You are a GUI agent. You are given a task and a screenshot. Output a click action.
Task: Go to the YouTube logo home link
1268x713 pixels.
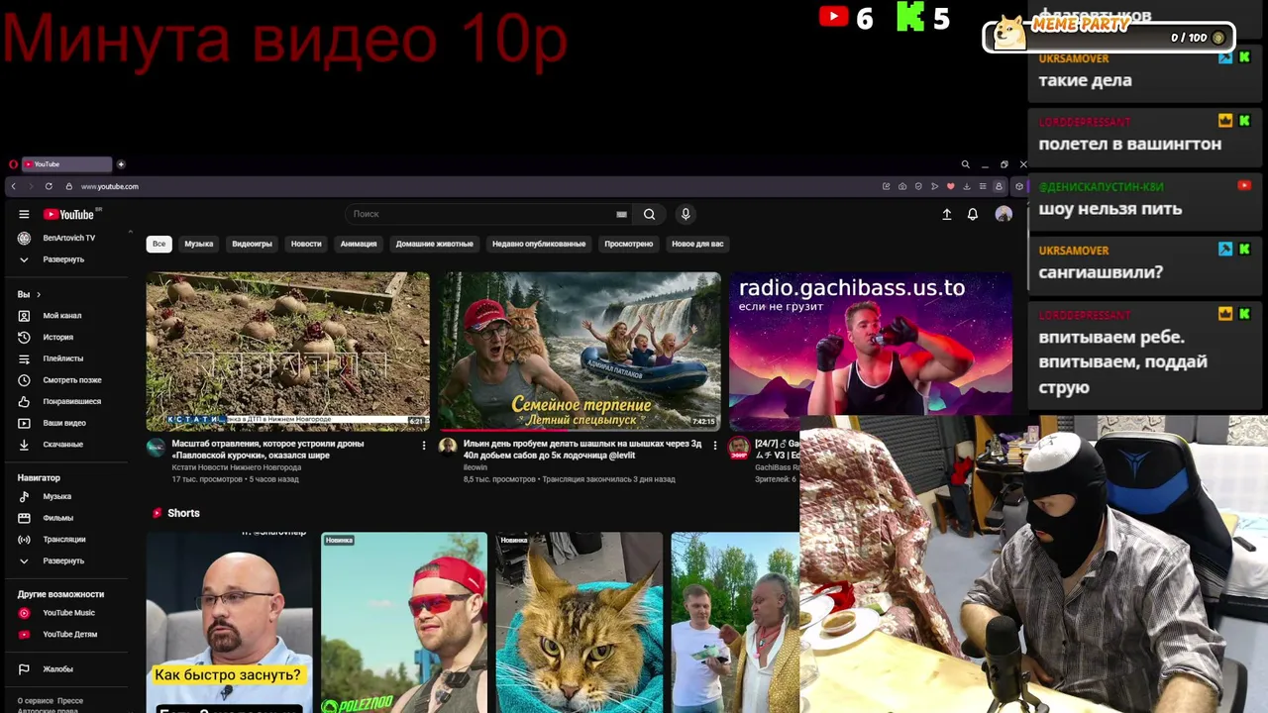click(x=69, y=214)
